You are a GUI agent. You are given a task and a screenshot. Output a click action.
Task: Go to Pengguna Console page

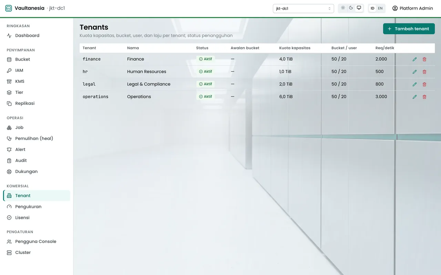click(37, 242)
